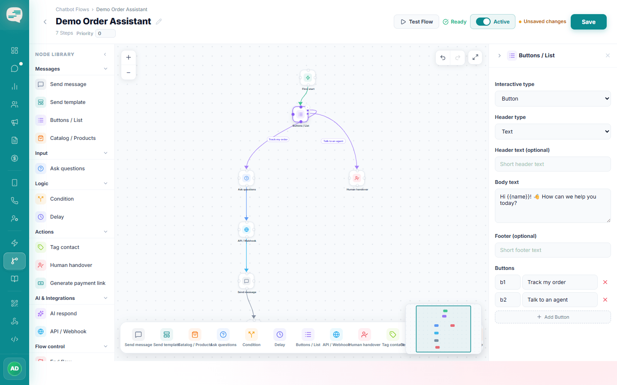Add Condition node from bottom toolbar

point(252,338)
